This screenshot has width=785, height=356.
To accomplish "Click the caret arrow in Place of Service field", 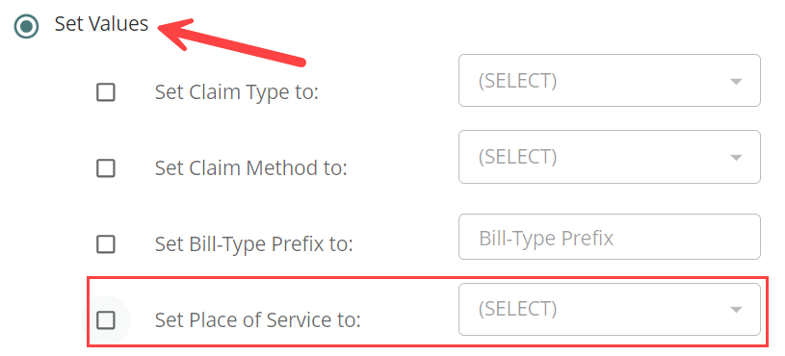I will point(736,310).
